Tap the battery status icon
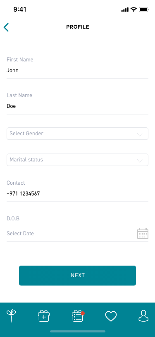Image resolution: width=155 pixels, height=337 pixels. (x=144, y=10)
